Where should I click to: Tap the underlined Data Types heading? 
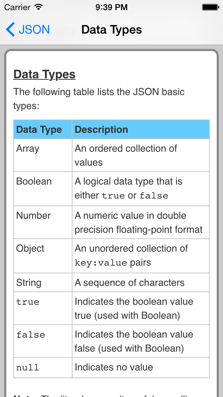click(44, 74)
